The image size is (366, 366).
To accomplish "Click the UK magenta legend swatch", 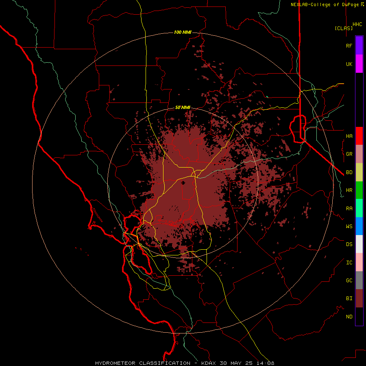I will tap(359, 63).
